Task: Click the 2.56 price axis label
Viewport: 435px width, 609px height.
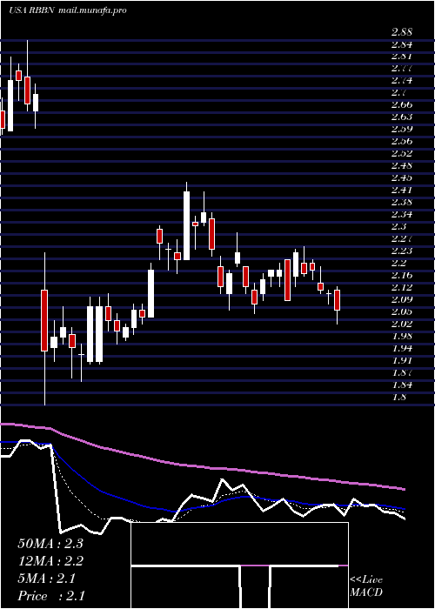Action: [402, 141]
